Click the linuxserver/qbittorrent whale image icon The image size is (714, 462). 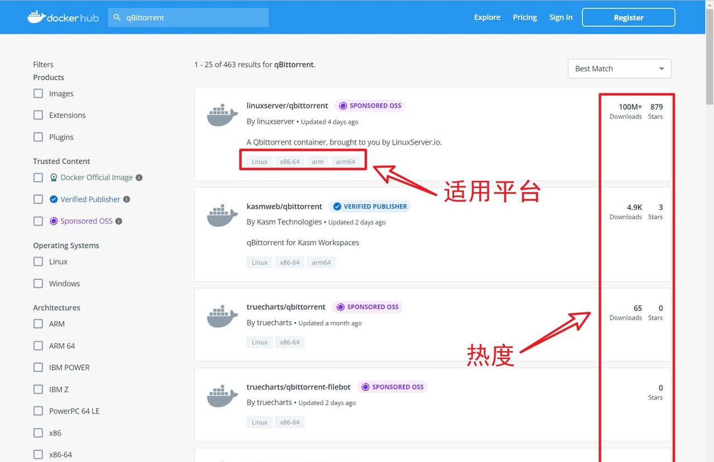(x=223, y=114)
